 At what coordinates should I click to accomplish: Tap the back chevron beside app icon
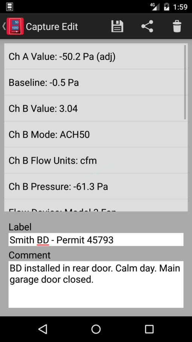(4, 26)
